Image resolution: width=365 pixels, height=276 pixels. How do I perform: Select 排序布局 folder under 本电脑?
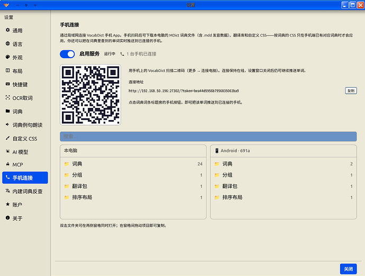tap(133, 197)
